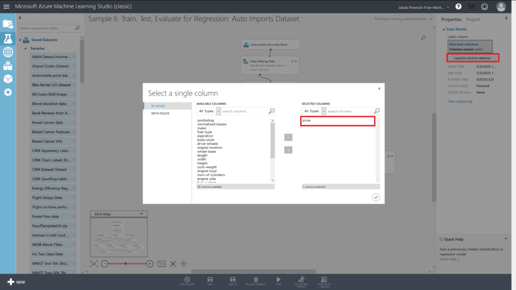Click Set Up Web Service wrench icon
Screen dimensions: 516x290
(301, 280)
